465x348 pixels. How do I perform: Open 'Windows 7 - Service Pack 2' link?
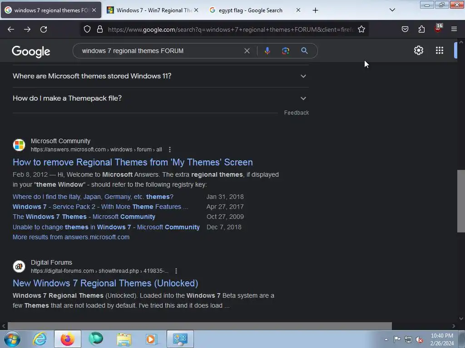tap(100, 207)
